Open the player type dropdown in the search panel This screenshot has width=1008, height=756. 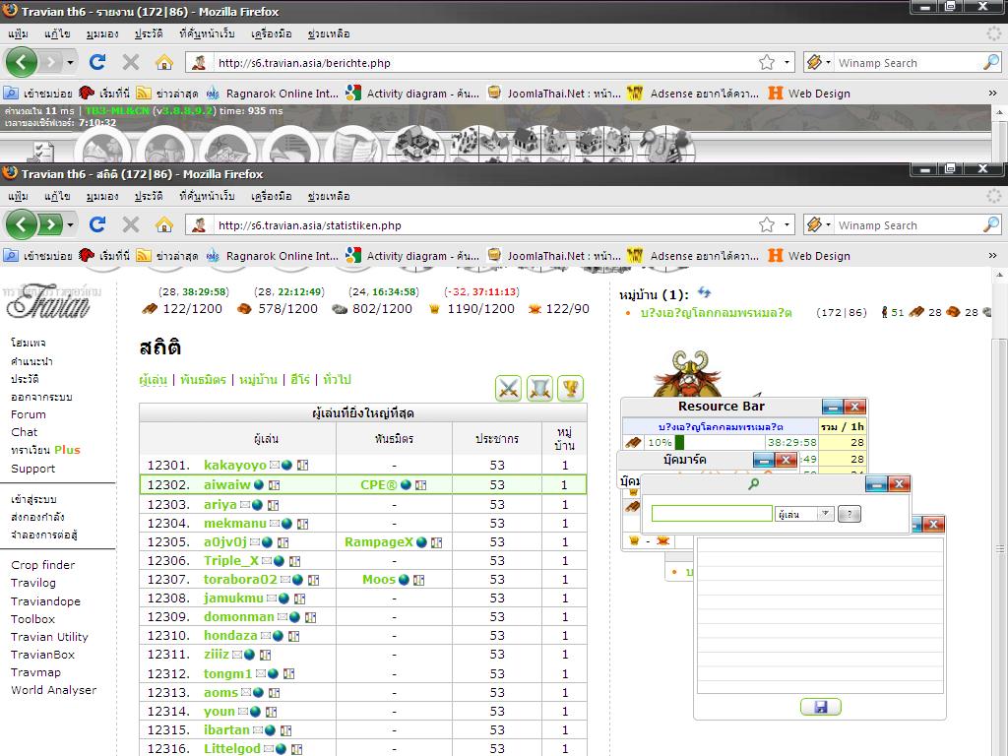coord(805,514)
